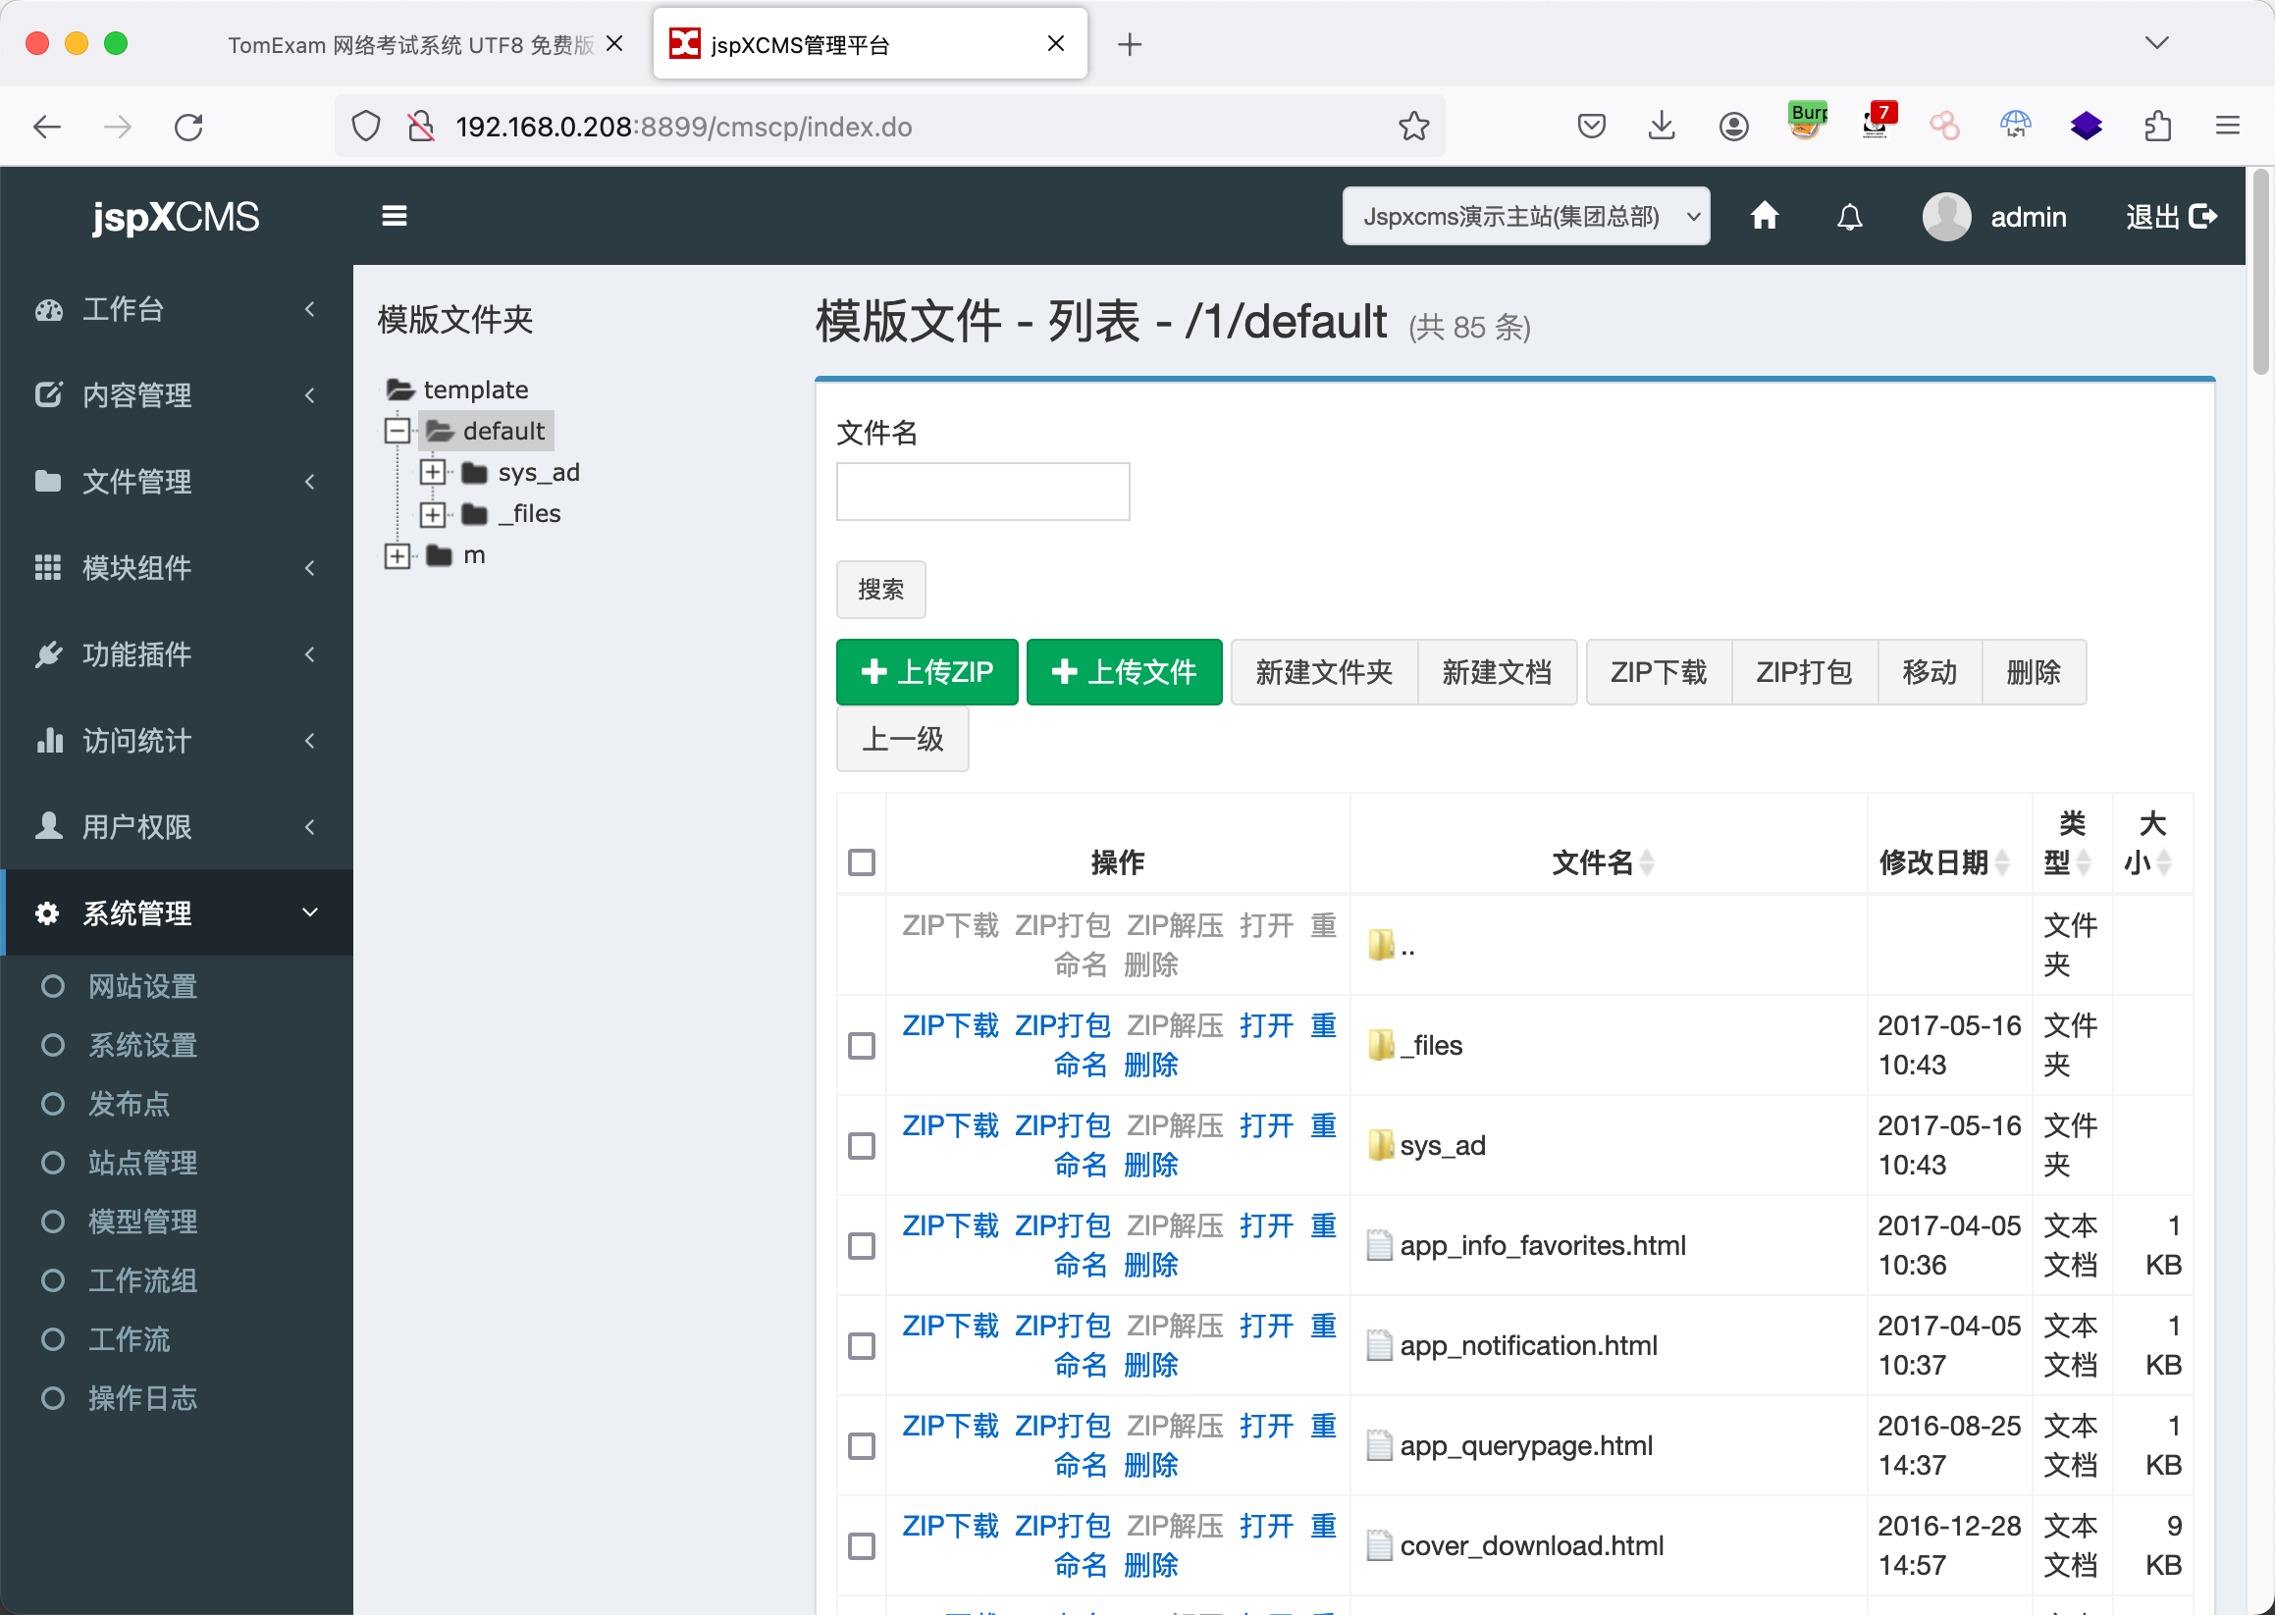
Task: Expand the sys_ad tree node
Action: 432,472
